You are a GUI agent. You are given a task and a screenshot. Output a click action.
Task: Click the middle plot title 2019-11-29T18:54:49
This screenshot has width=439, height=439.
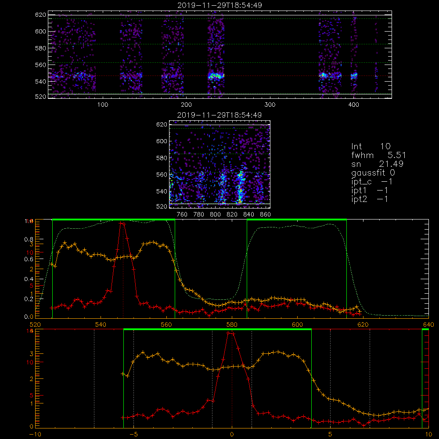tap(219, 115)
